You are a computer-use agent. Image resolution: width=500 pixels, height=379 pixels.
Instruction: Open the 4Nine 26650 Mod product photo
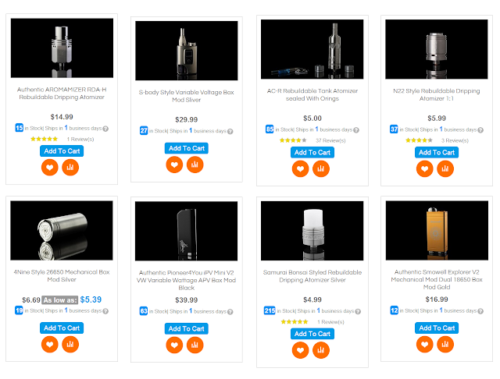click(x=62, y=230)
